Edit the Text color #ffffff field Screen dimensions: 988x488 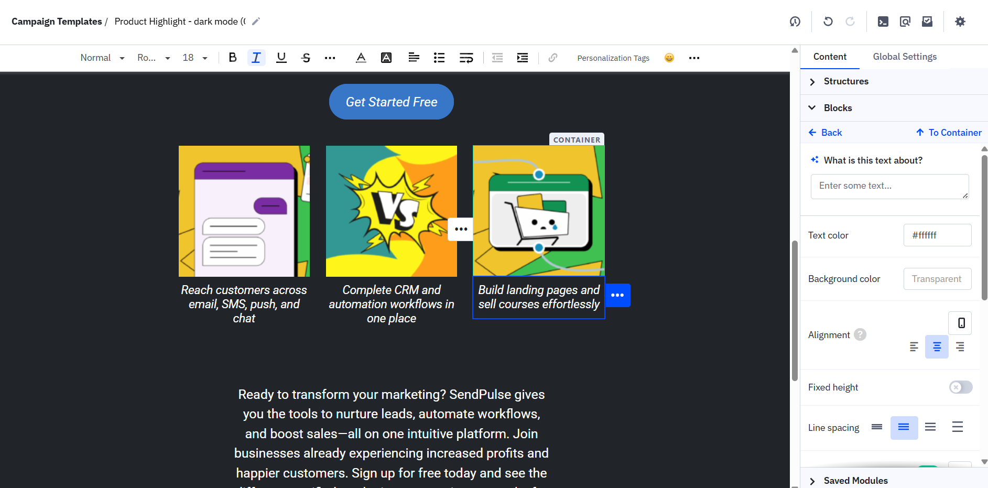click(x=937, y=235)
